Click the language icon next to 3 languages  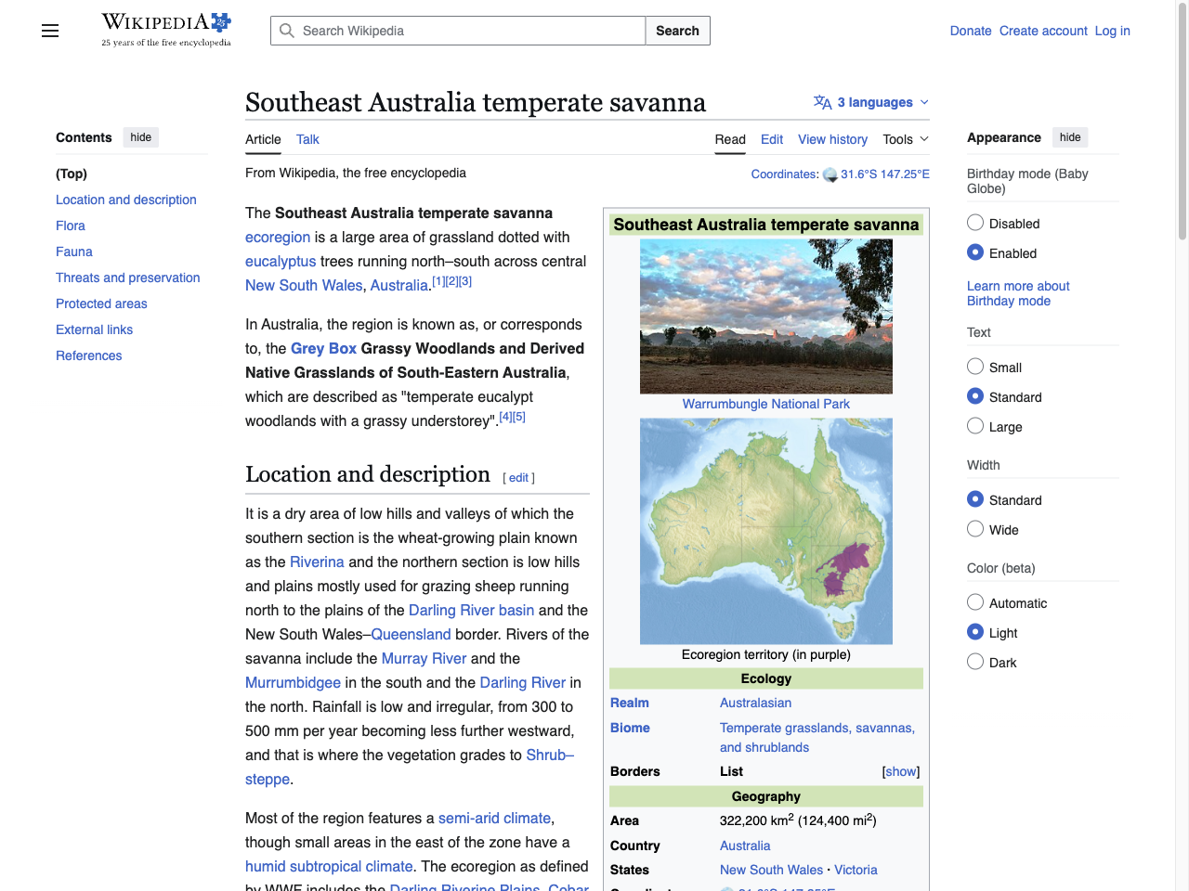tap(821, 102)
